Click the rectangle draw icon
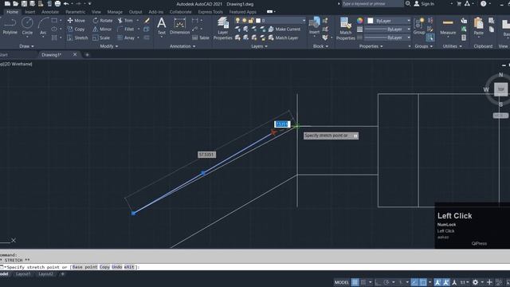 [54, 20]
